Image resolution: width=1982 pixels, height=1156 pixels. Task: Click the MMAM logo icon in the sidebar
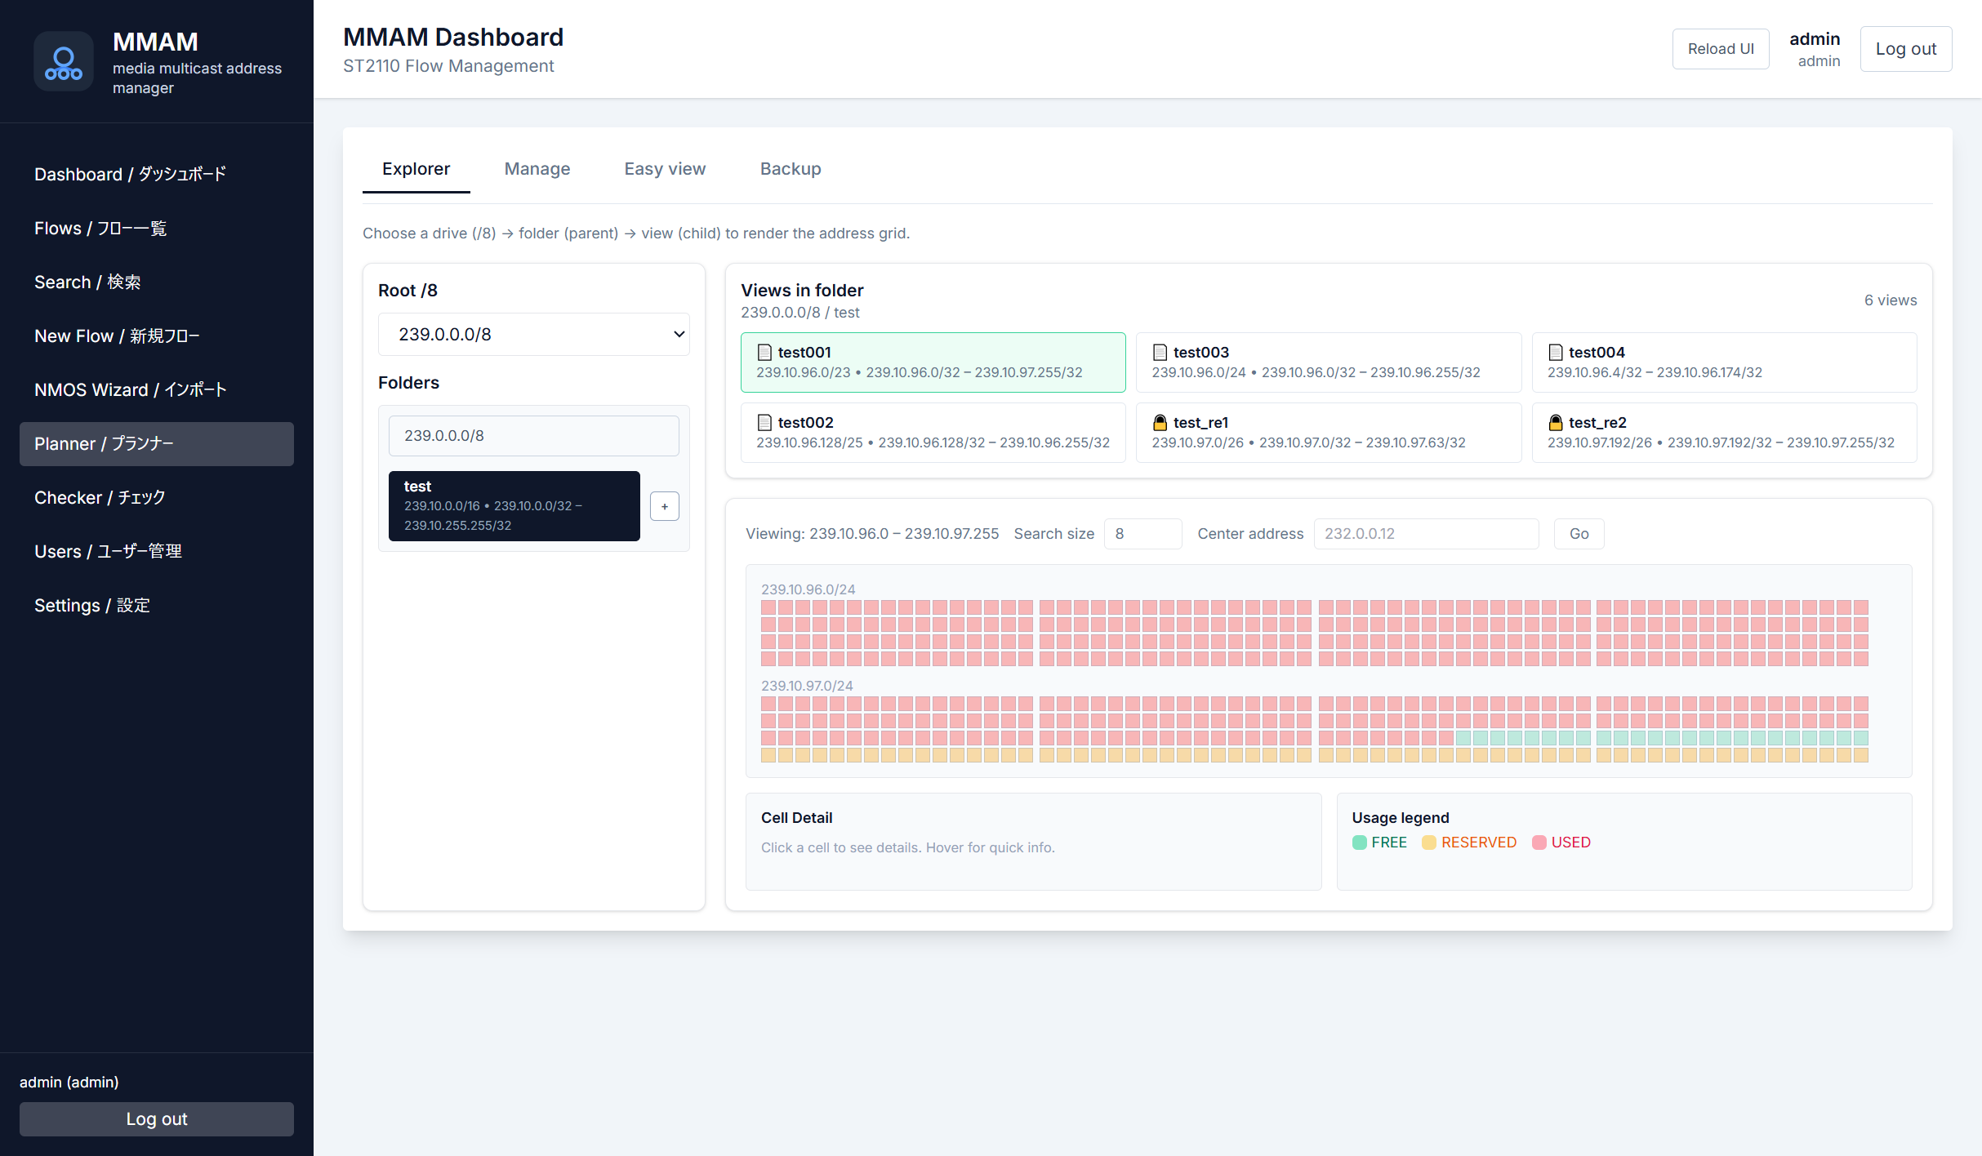click(x=63, y=61)
